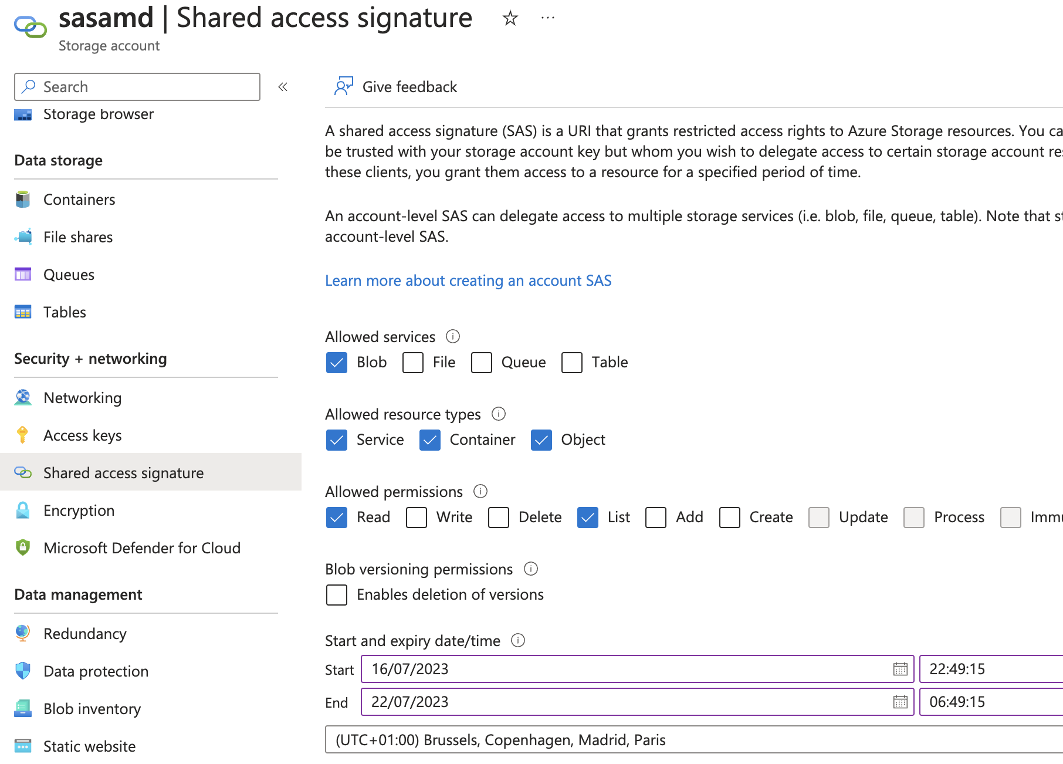Open the End date calendar dropdown
1063x764 pixels.
pyautogui.click(x=899, y=702)
